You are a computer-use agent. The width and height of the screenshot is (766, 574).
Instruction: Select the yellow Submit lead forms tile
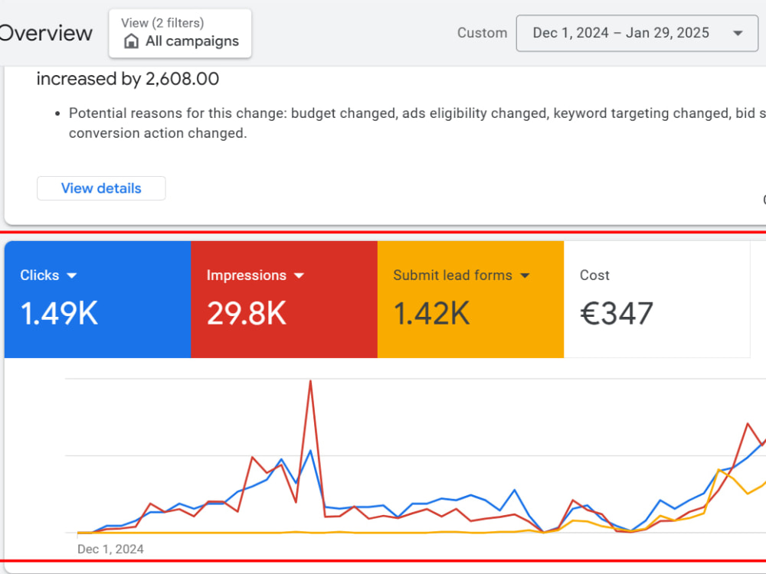(x=471, y=299)
